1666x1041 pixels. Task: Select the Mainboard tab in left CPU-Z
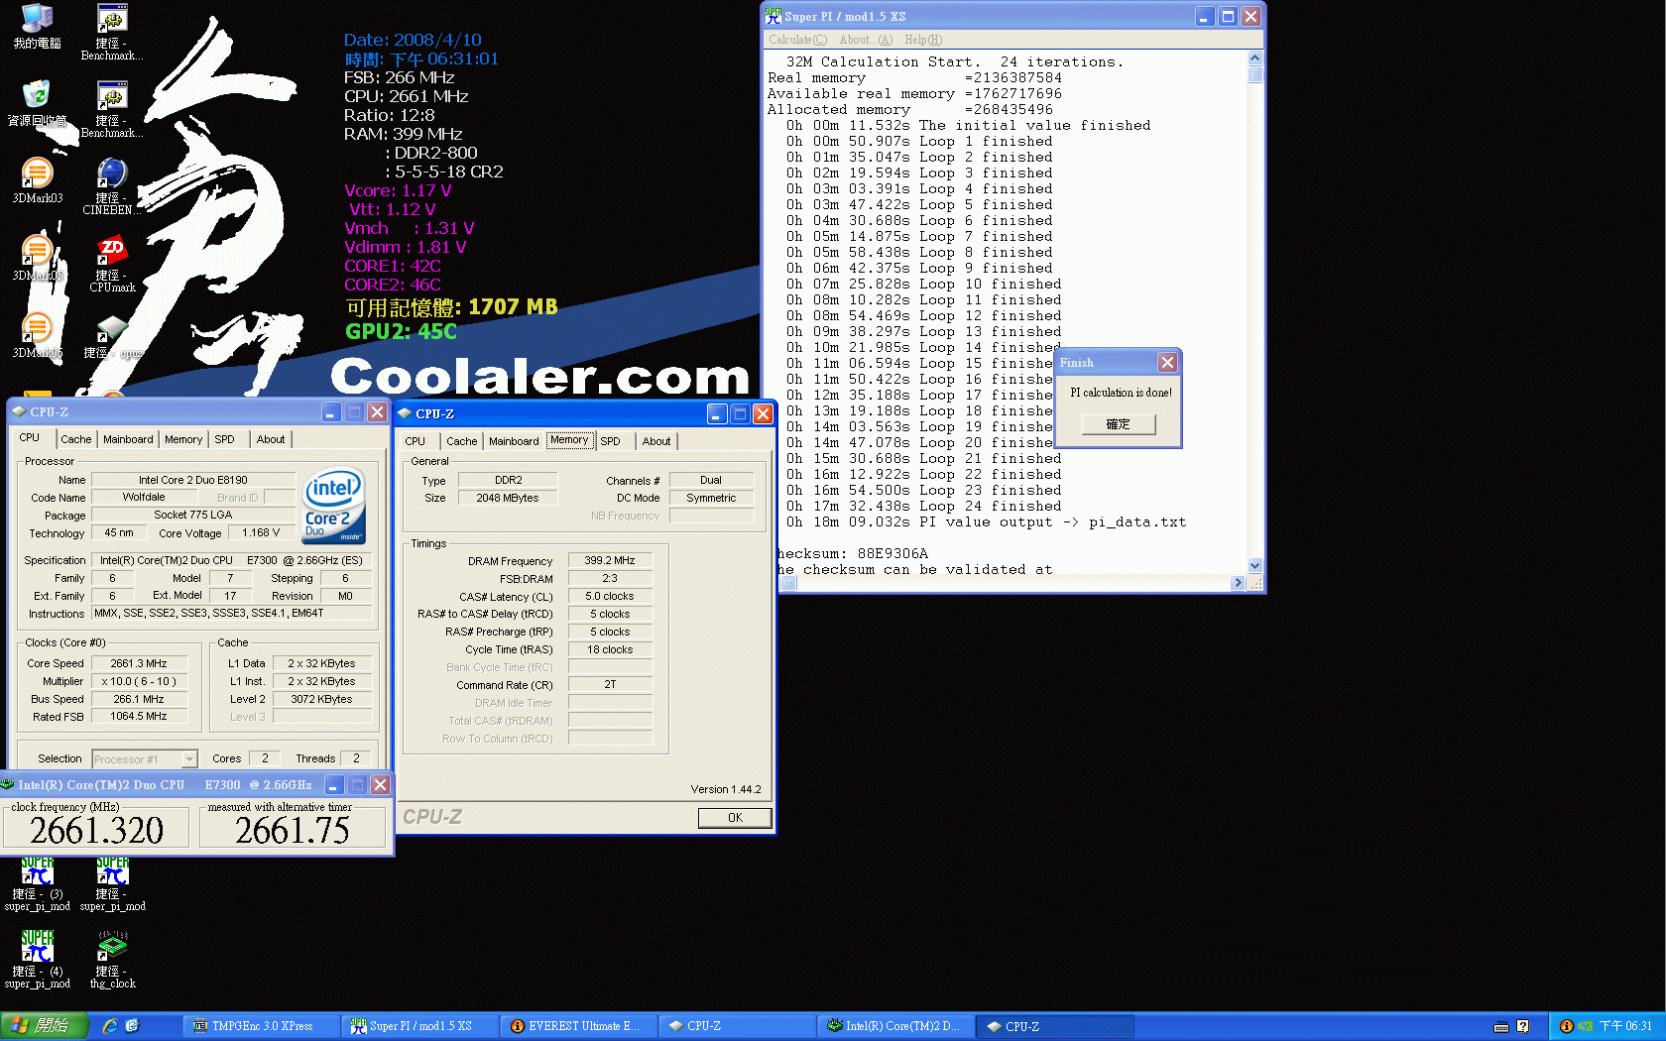pos(128,439)
